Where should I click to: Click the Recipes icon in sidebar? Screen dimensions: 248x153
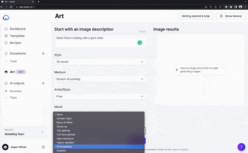6,43
